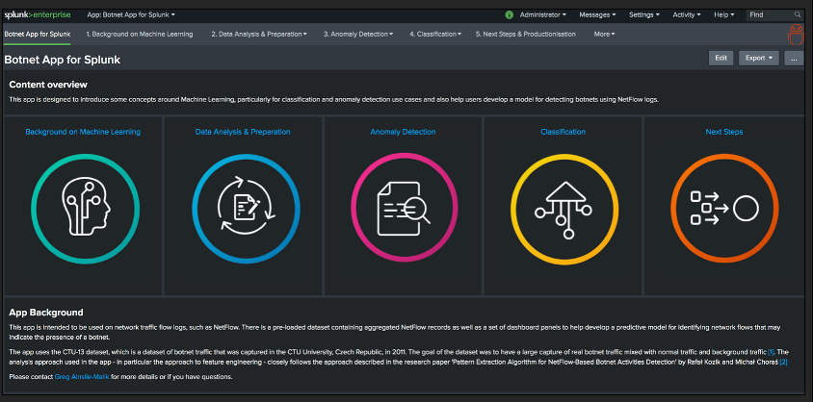The width and height of the screenshot is (813, 402).
Task: Expand the 3. Anomaly Detection menu
Action: [x=358, y=35]
